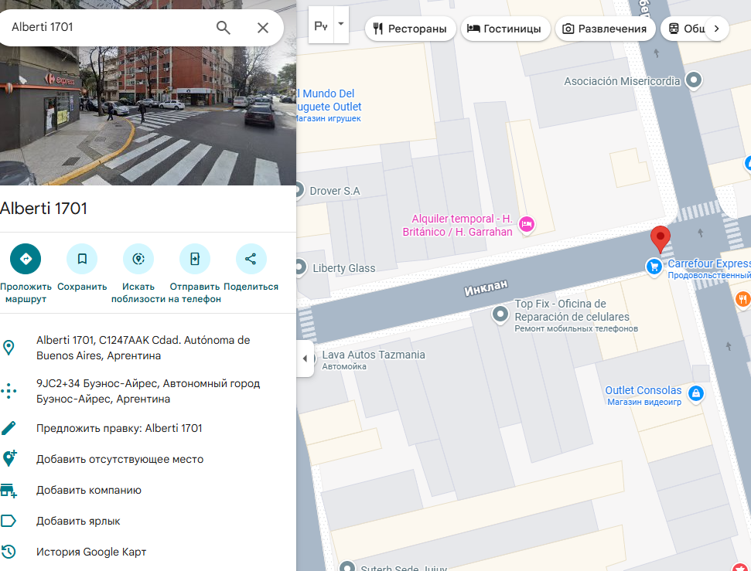Open Asociación Misericordia label
The height and width of the screenshot is (571, 751).
pos(622,81)
